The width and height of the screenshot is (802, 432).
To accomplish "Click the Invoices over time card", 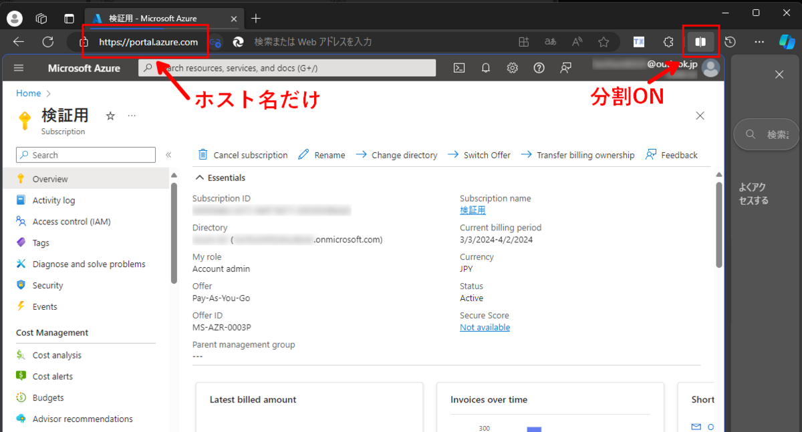I will tap(550, 407).
